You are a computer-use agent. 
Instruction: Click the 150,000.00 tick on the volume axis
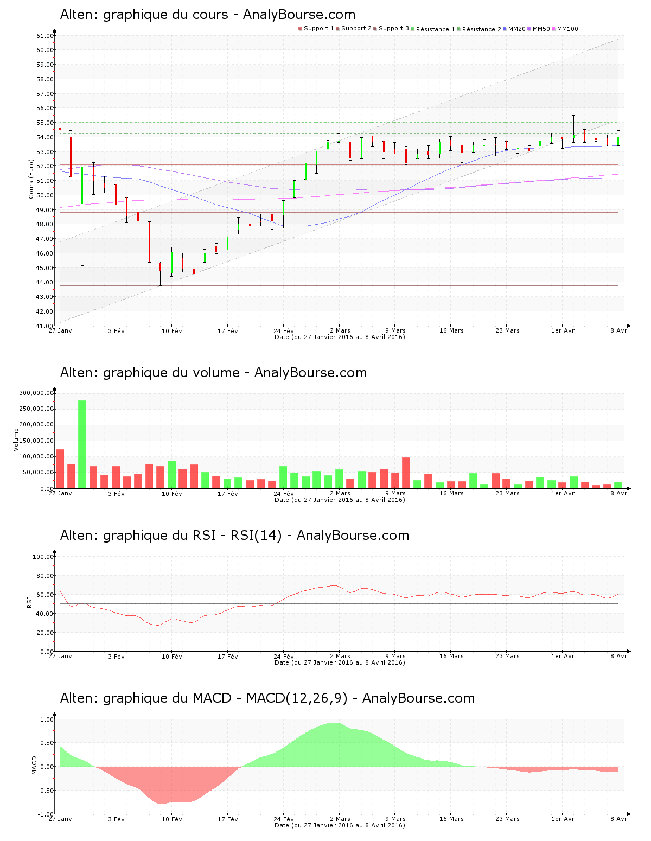click(36, 441)
